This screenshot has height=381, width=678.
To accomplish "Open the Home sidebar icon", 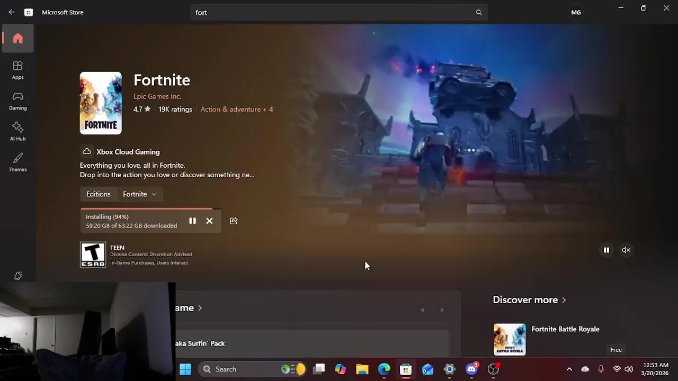I will [x=18, y=39].
